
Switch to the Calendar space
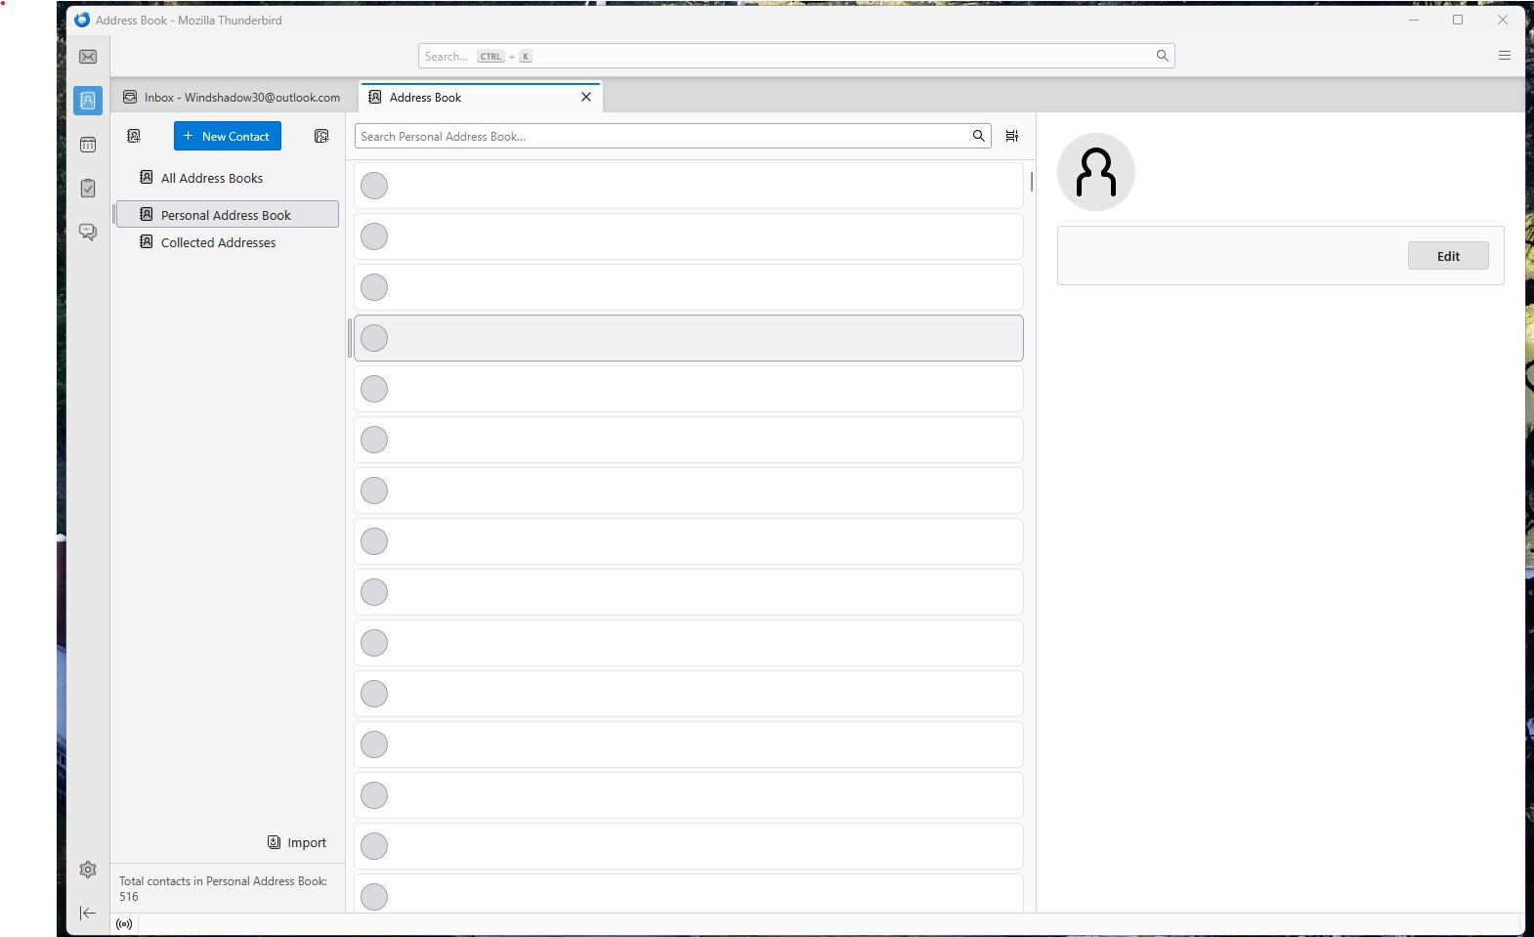[x=88, y=145]
